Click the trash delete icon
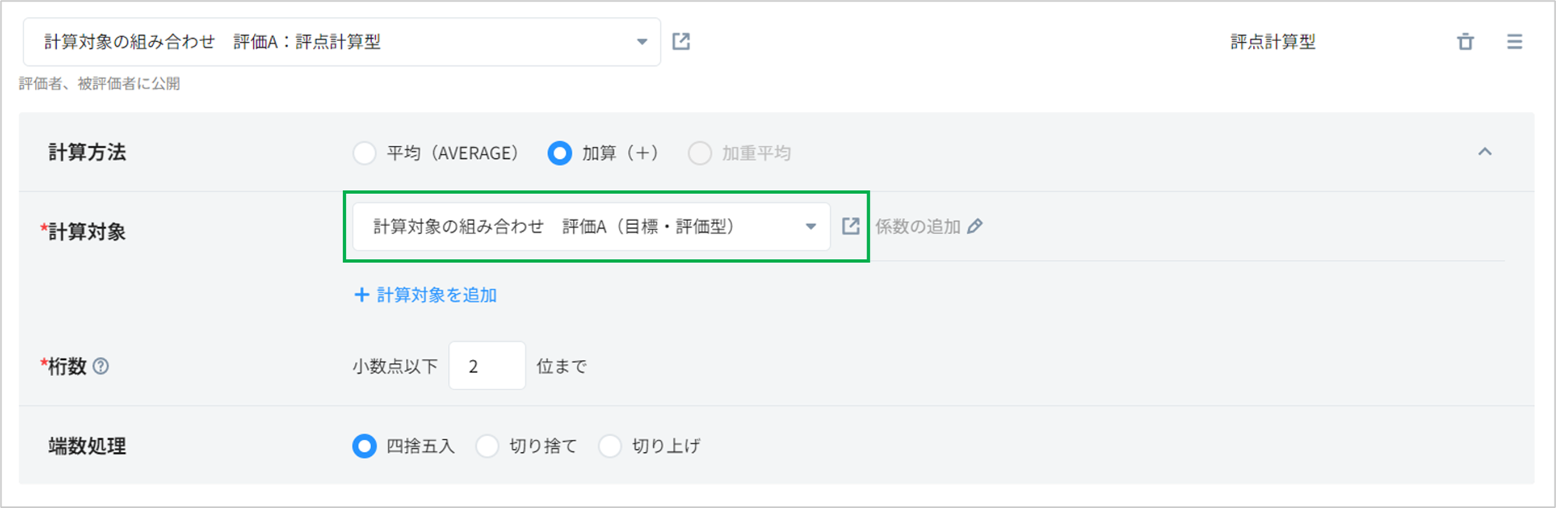The image size is (1556, 508). point(1465,42)
